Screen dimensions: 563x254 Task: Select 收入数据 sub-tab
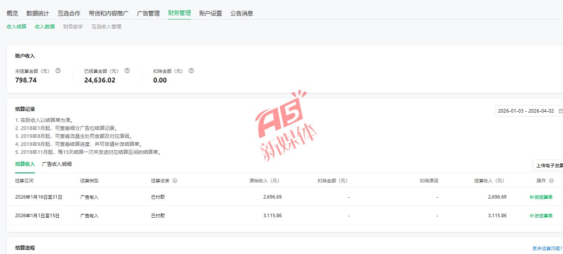click(x=45, y=27)
